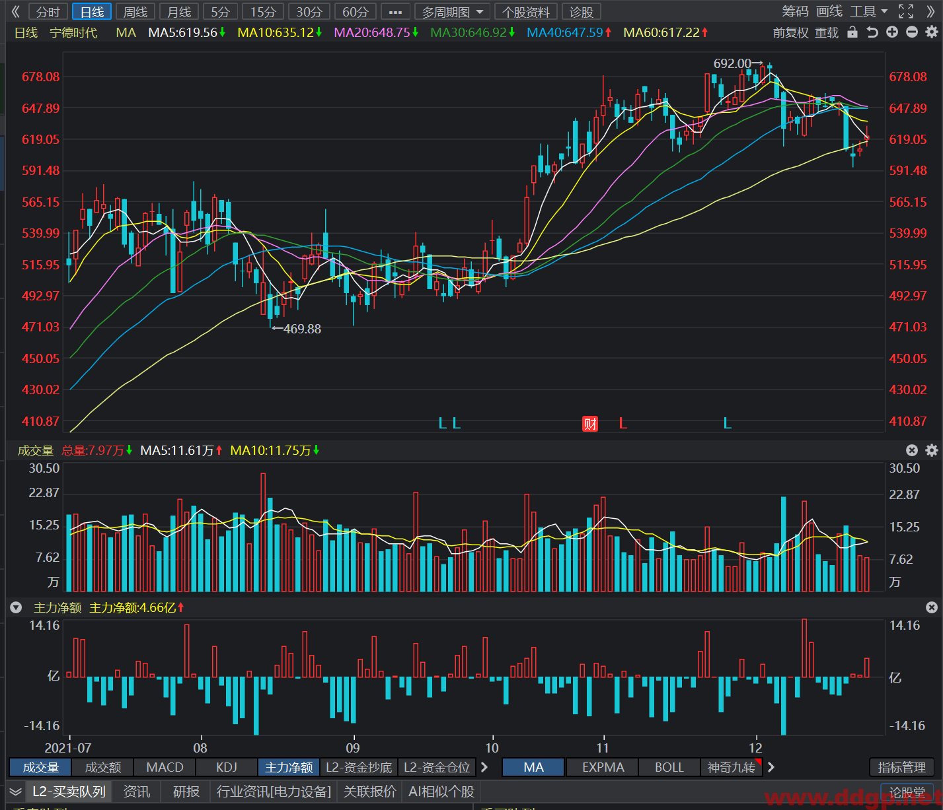Screen dimensions: 943x810
Task: Close the volume panel with X icon
Action: coord(912,450)
